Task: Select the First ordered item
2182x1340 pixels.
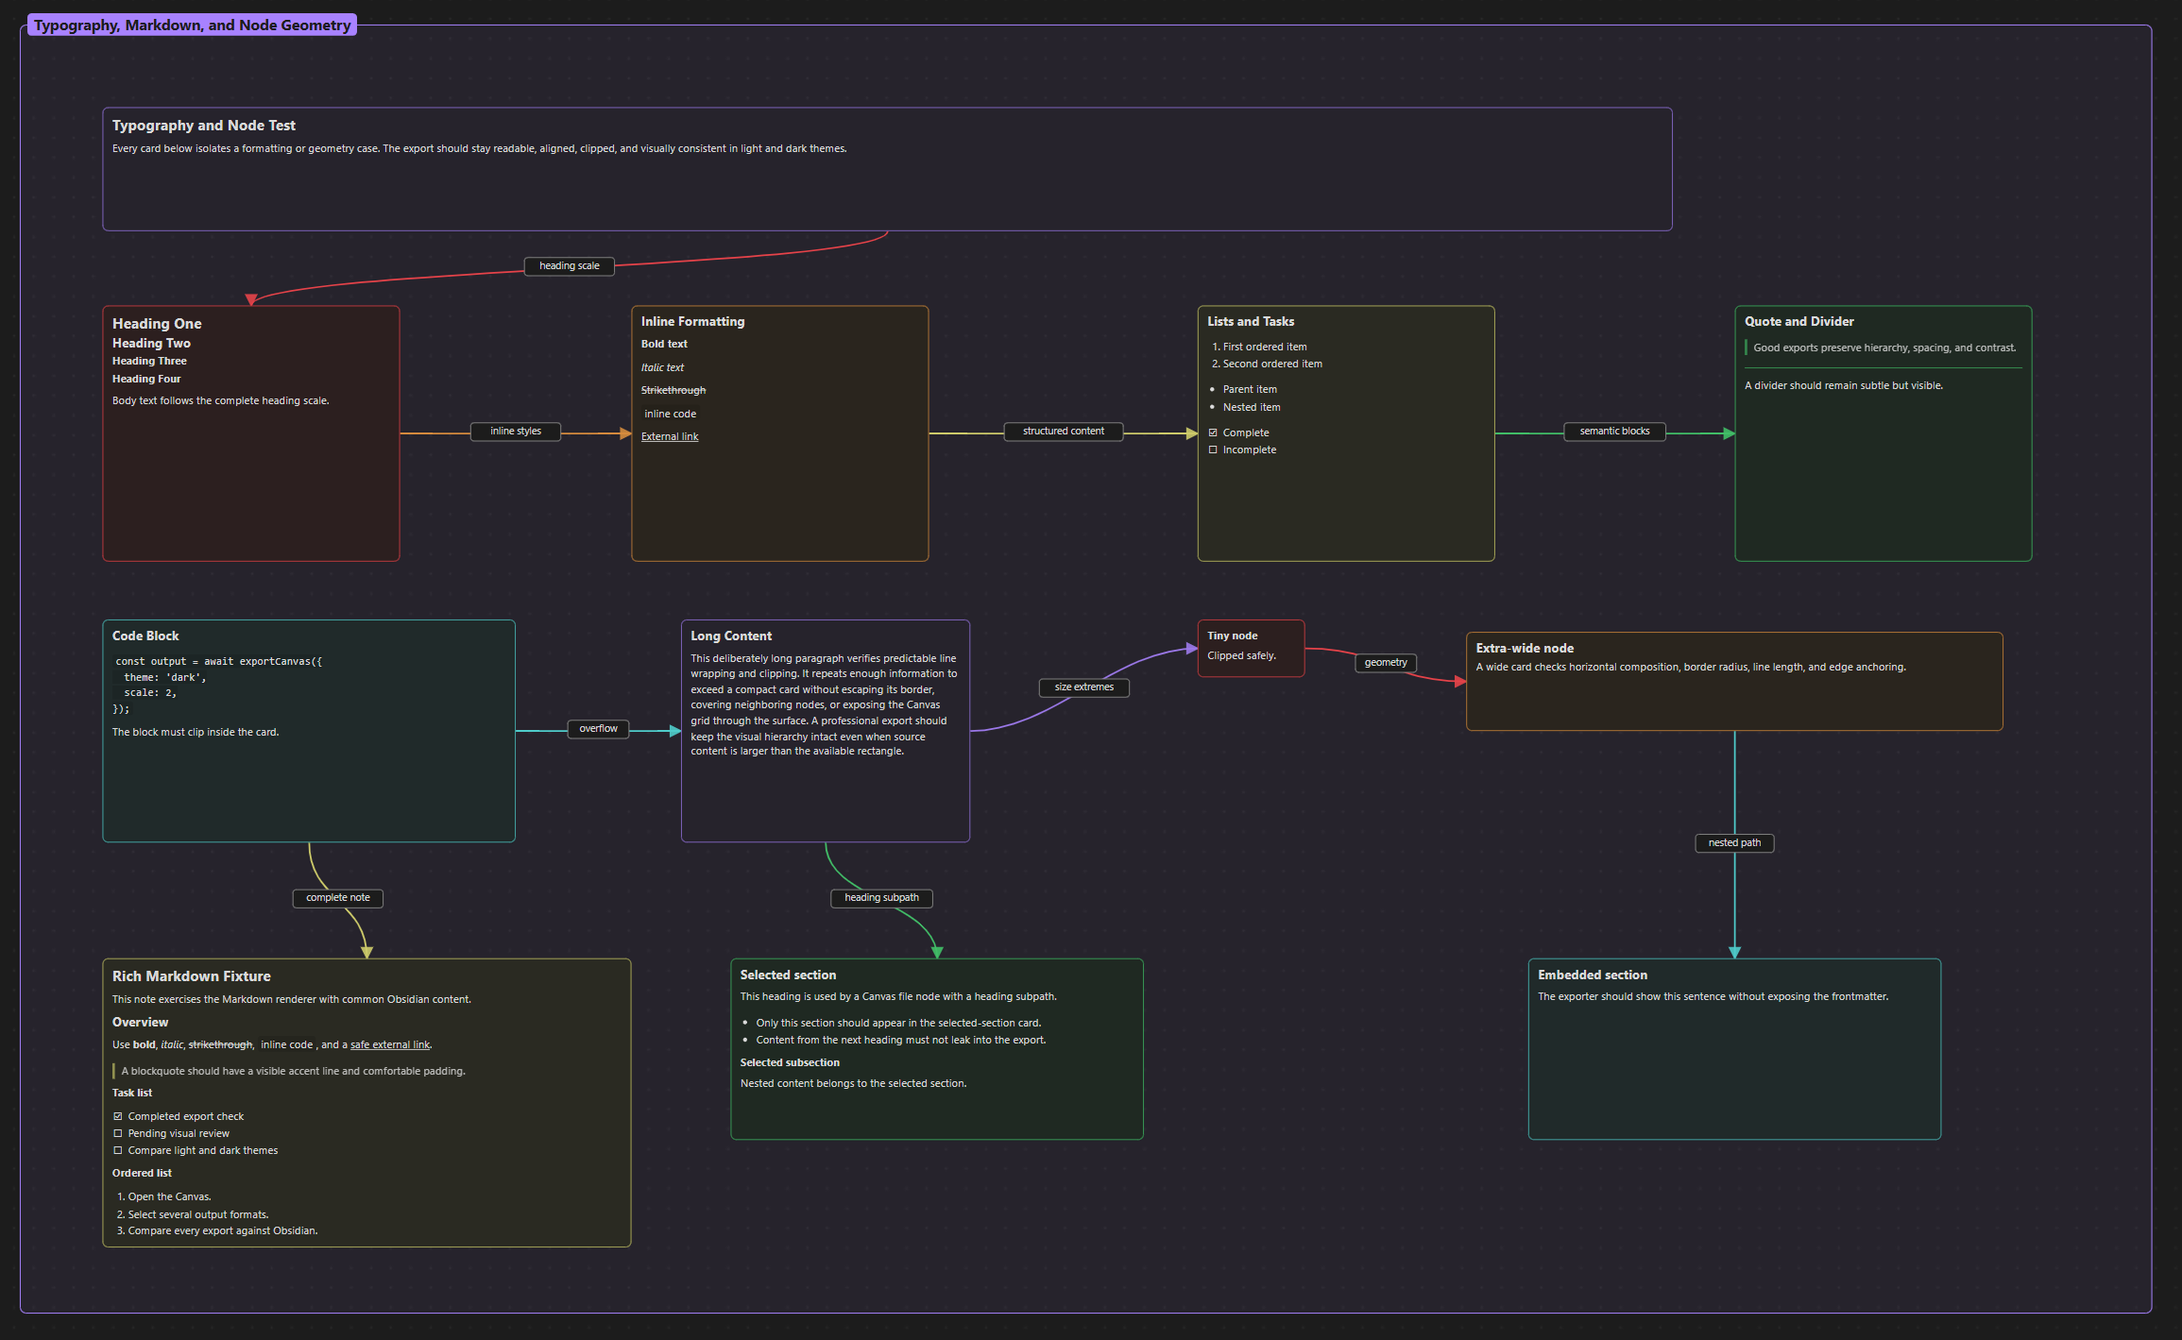Action: (1265, 348)
